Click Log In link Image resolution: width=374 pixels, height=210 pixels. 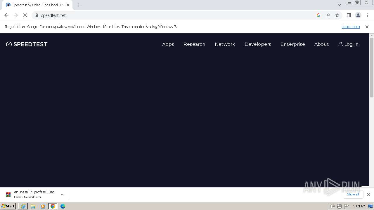348,44
